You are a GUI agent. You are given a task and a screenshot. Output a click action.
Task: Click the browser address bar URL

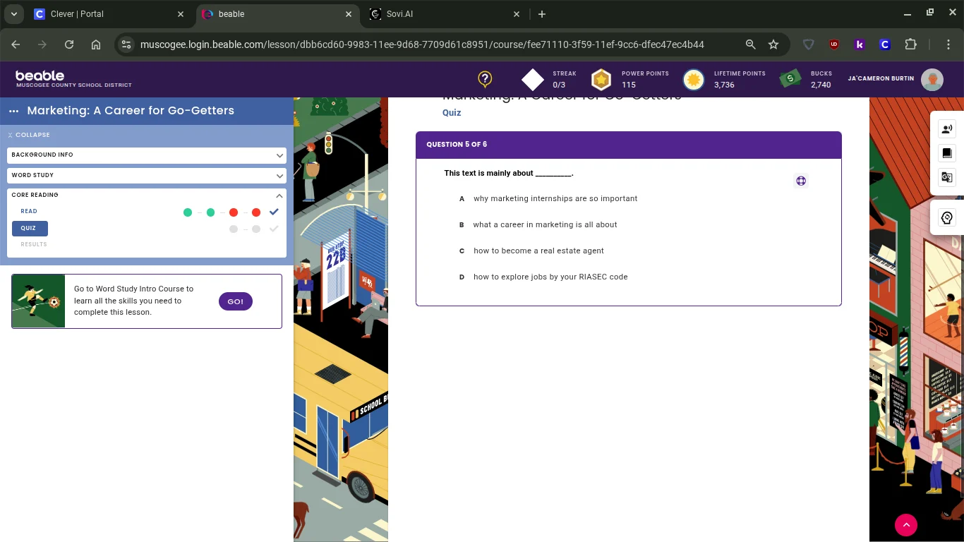coord(422,44)
